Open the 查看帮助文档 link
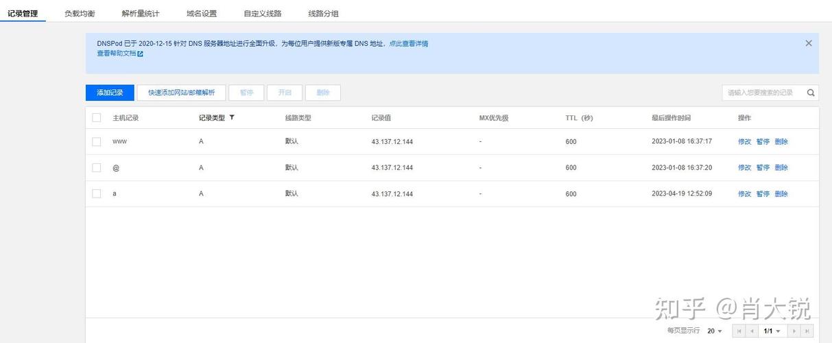 117,54
